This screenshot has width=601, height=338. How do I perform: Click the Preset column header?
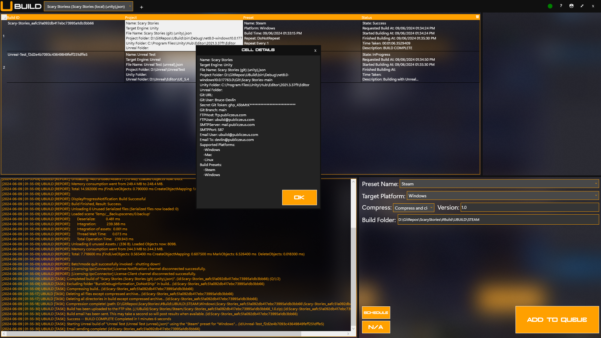tap(248, 18)
